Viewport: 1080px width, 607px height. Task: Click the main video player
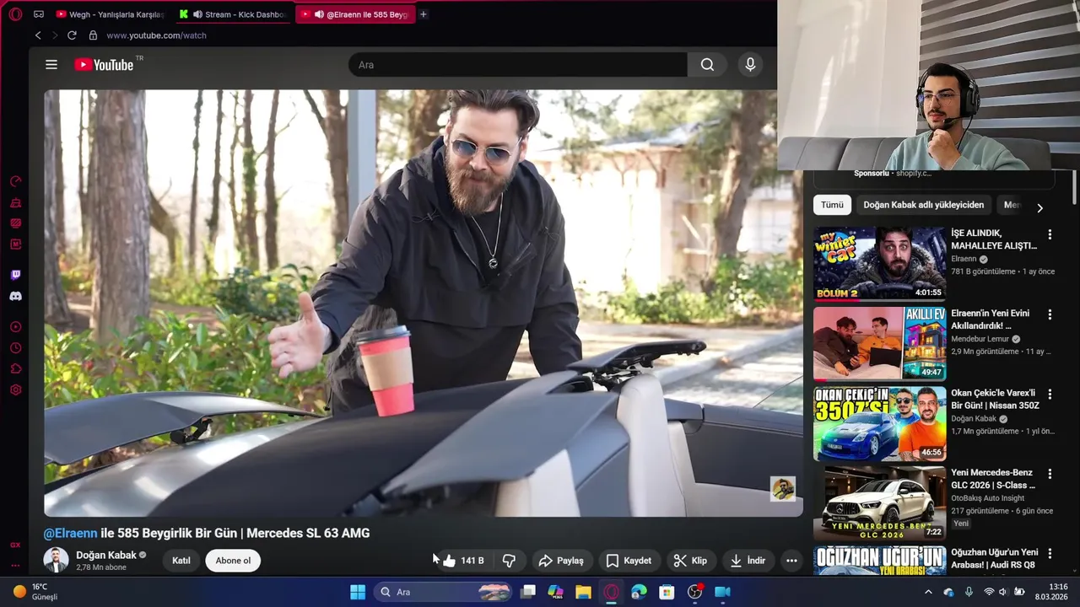coord(423,303)
